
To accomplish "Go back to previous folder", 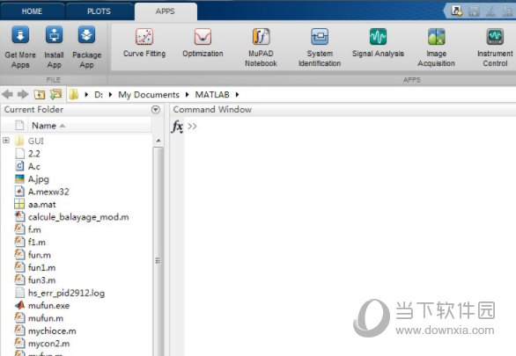I will point(7,95).
